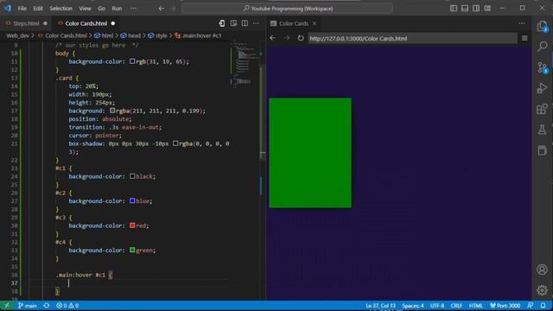
Task: Click the open preview to side icon
Action: 233,23
